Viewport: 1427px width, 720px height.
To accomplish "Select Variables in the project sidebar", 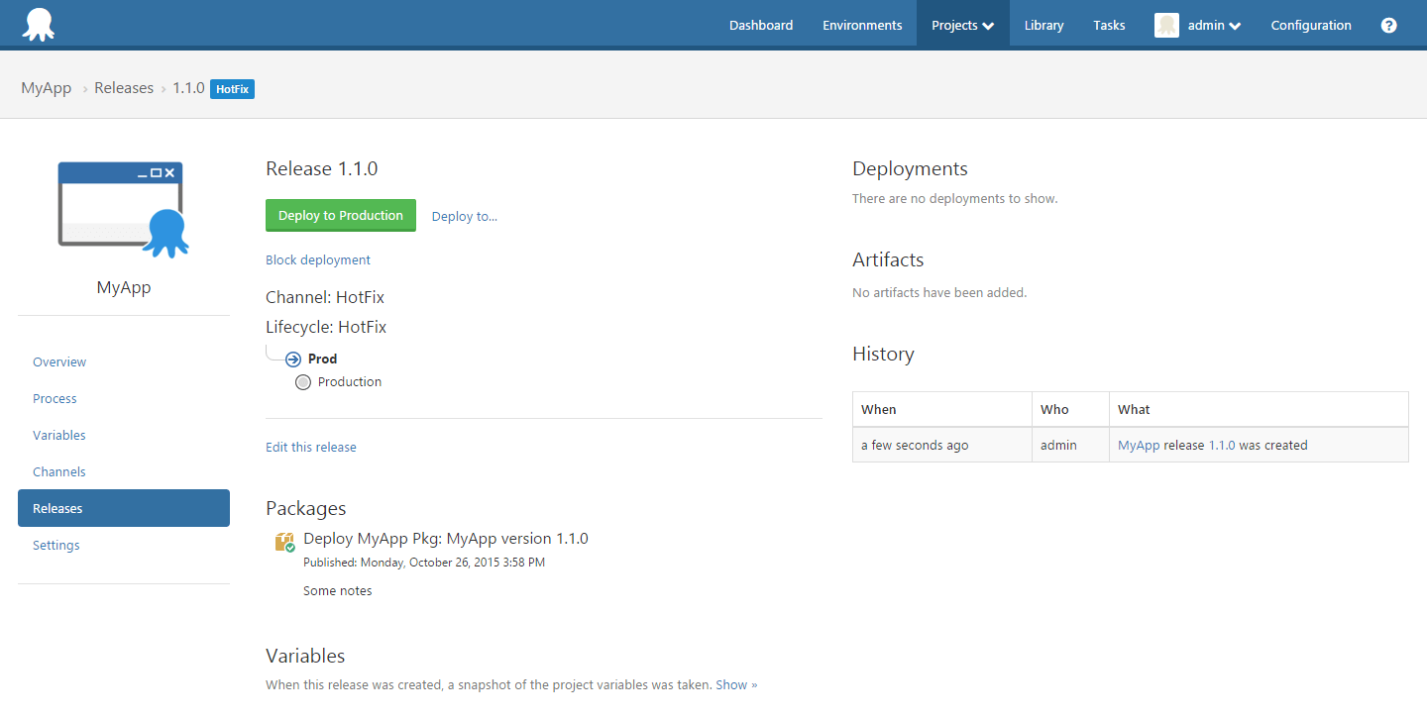I will tap(59, 435).
